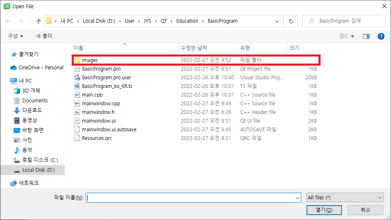Sort files by 수정한 날짜 column
The width and height of the screenshot is (391, 220).
tap(194, 48)
